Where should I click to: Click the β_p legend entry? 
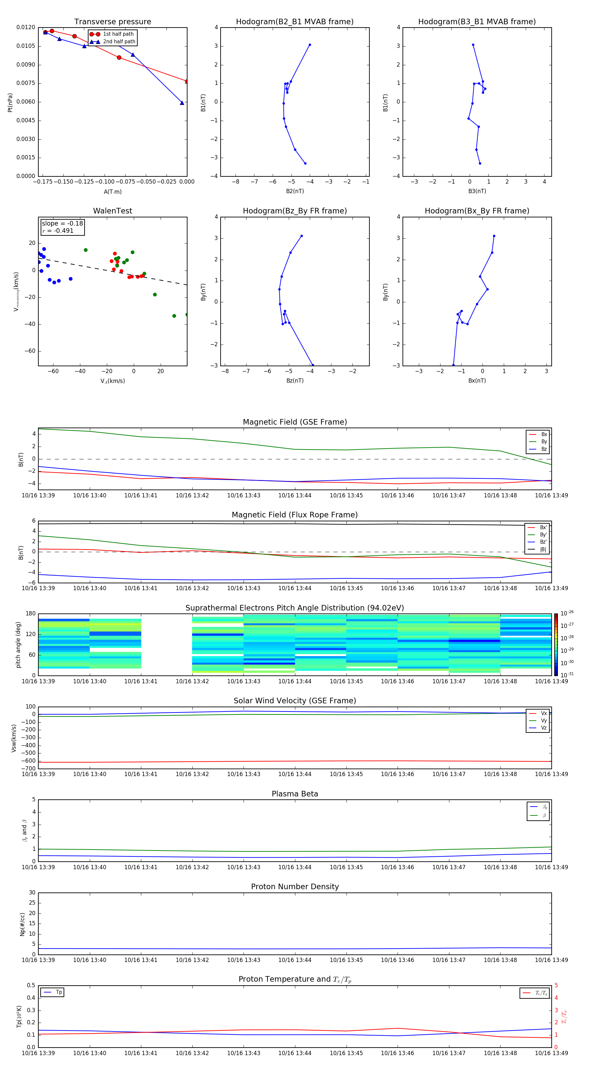tap(538, 807)
